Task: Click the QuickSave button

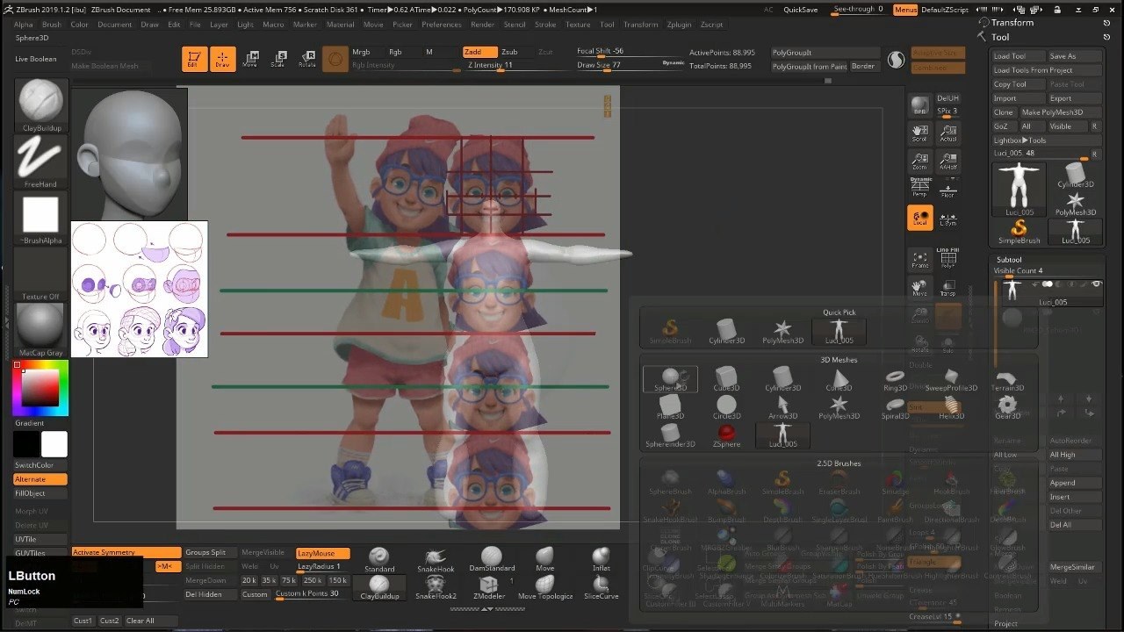Action: click(x=801, y=10)
